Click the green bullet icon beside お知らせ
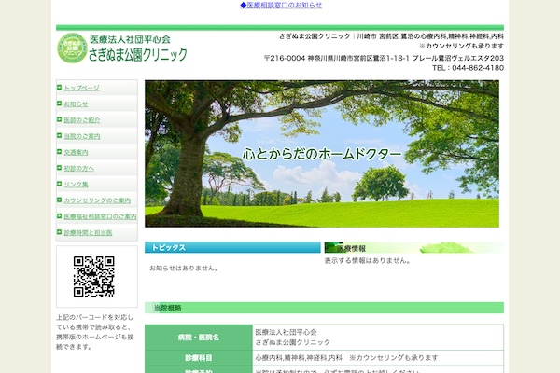This screenshot has width=560, height=373. click(60, 104)
